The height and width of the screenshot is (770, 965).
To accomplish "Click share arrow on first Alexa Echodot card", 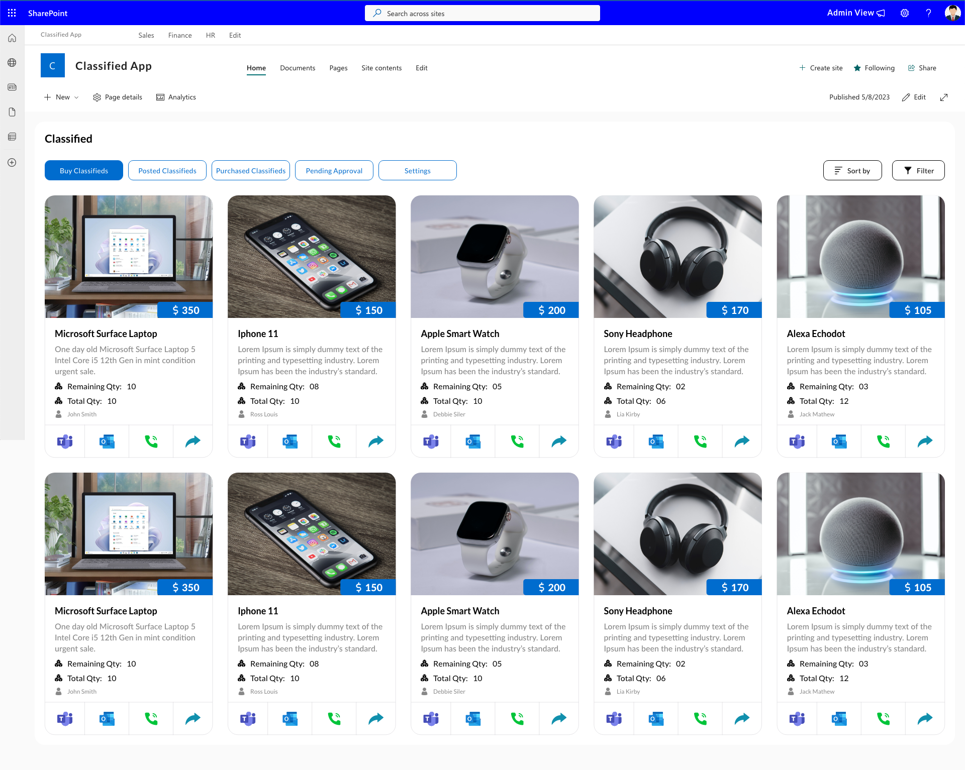I will [925, 442].
